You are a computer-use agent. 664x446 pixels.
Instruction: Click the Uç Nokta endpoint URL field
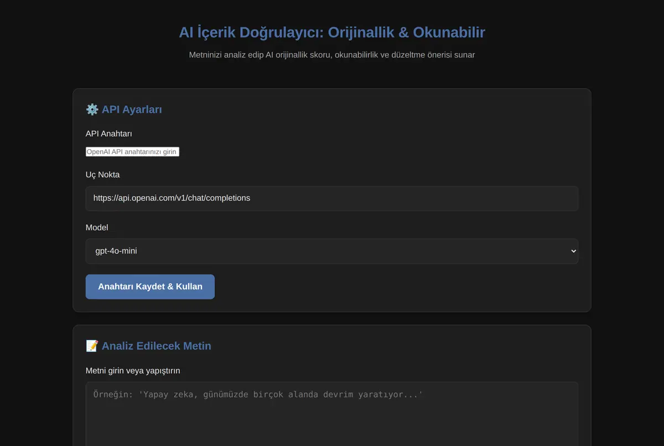(x=332, y=198)
